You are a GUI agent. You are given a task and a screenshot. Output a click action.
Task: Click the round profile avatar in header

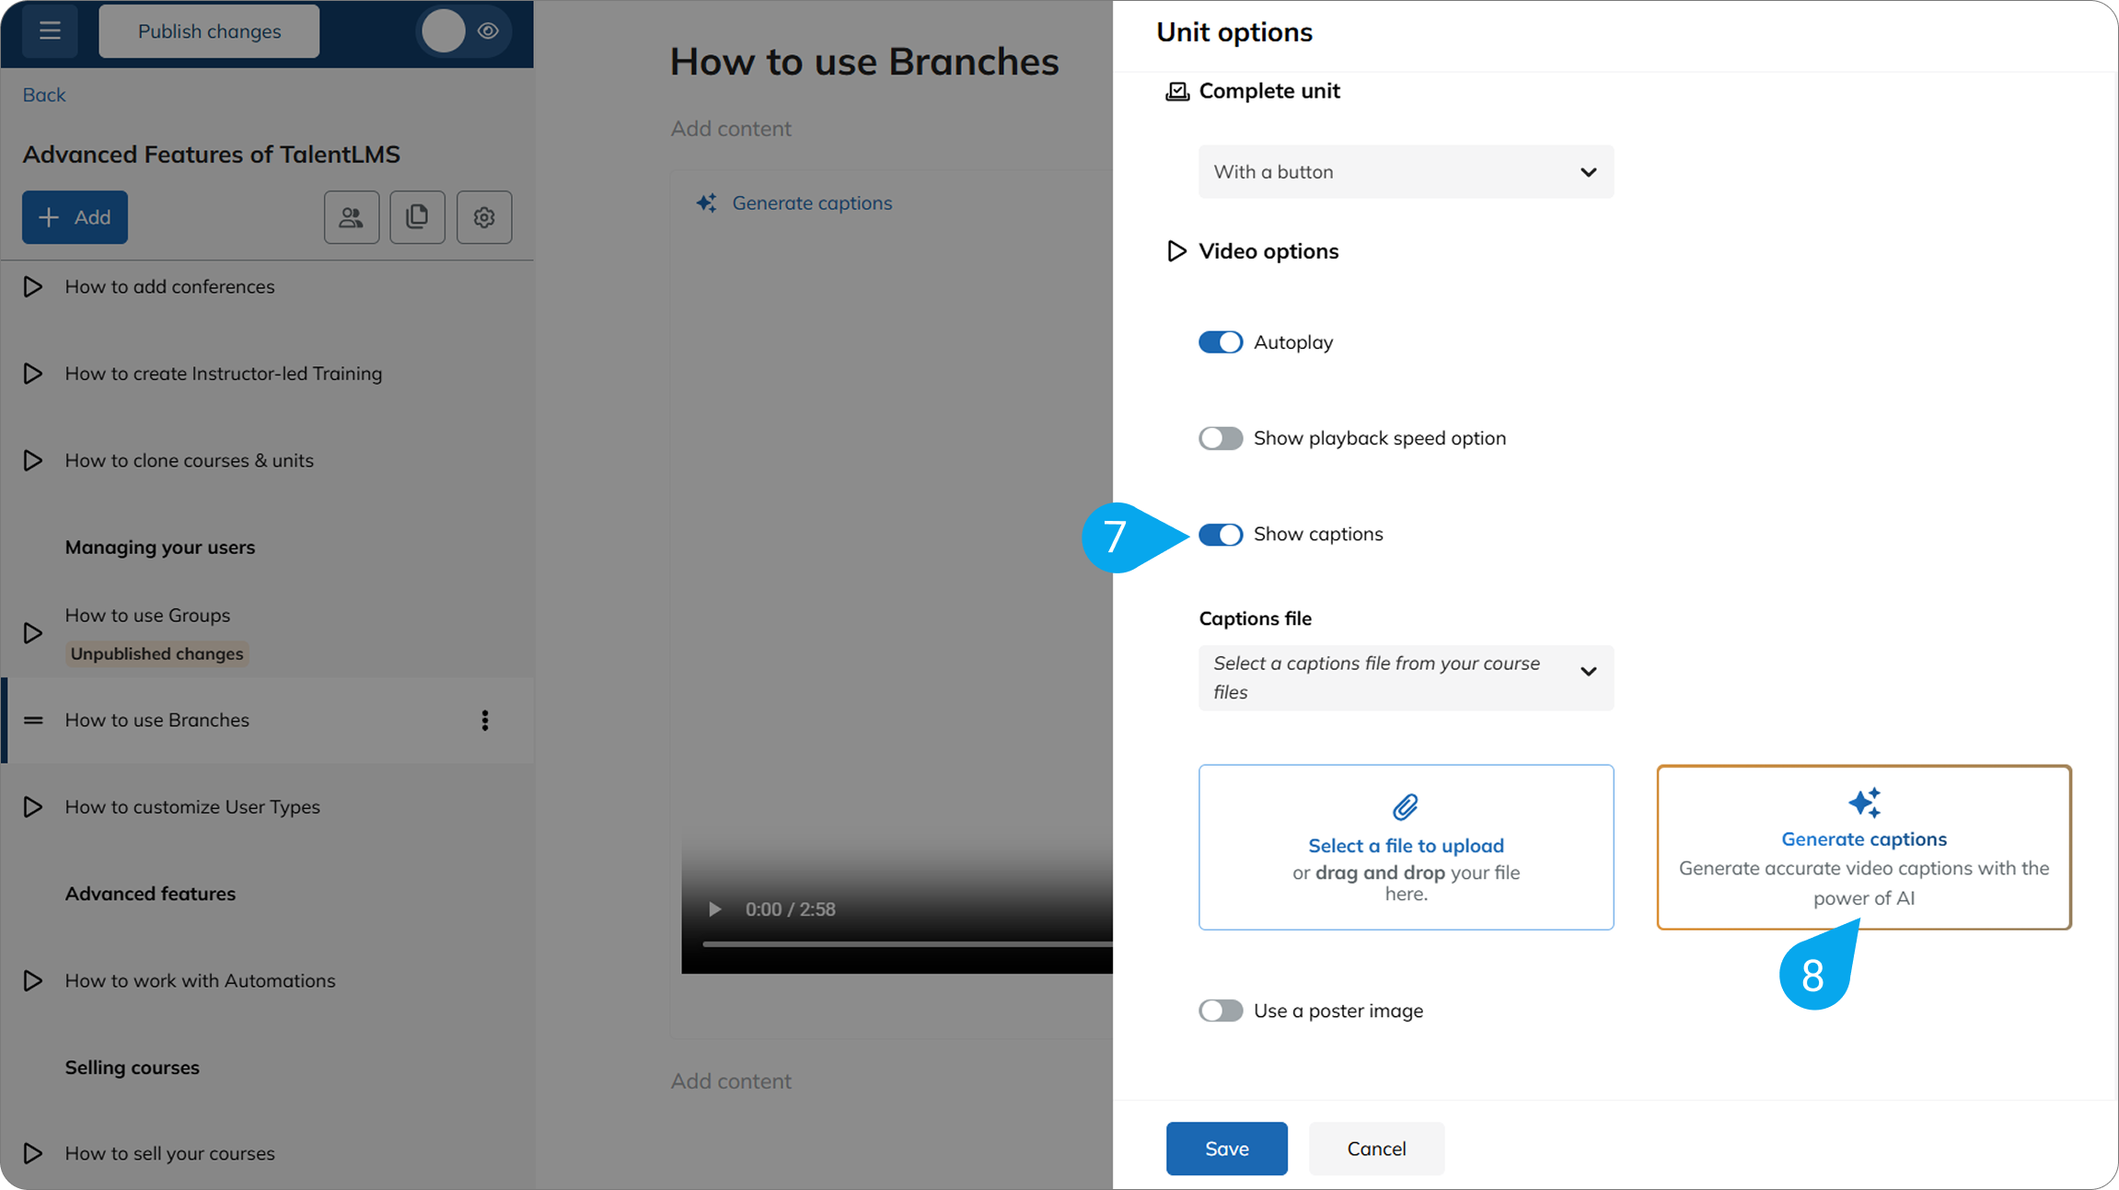tap(444, 31)
